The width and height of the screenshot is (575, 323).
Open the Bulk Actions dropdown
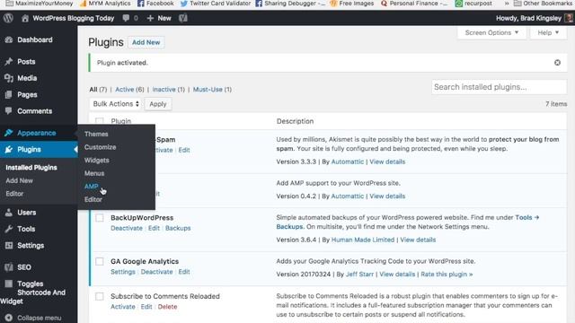coord(115,104)
